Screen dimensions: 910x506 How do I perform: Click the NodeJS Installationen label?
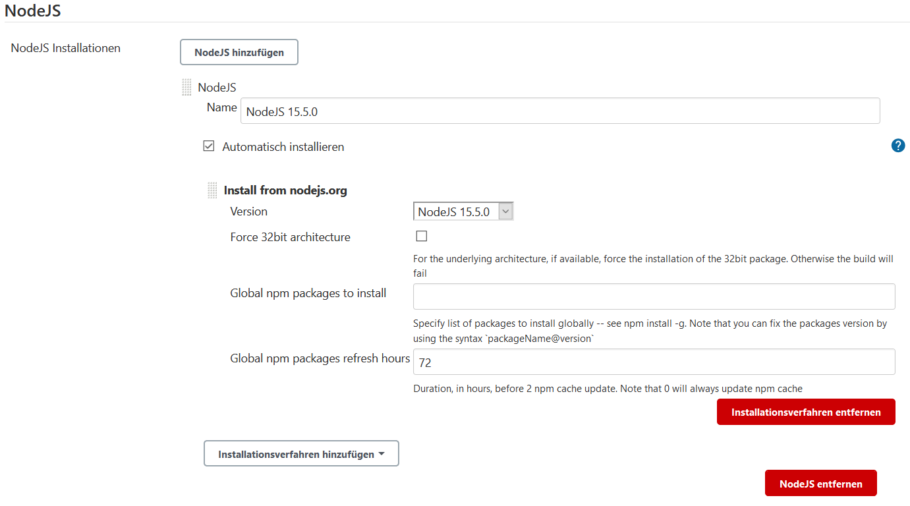click(x=66, y=48)
